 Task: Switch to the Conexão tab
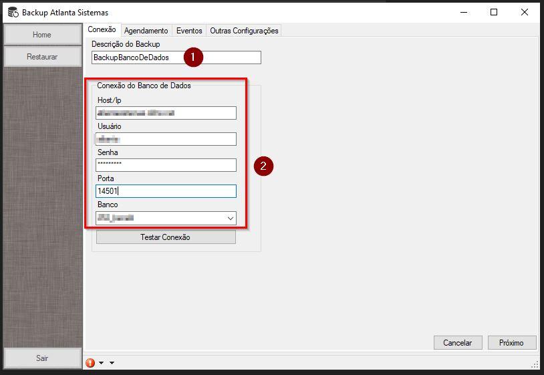tap(102, 29)
